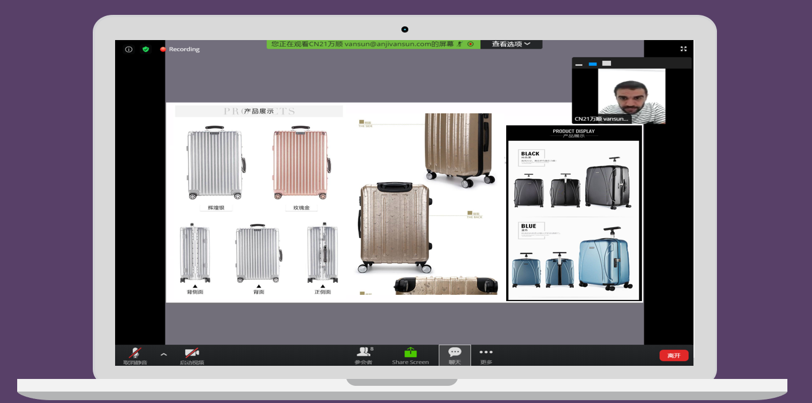Switch the video panel to the blue thumbnail view
This screenshot has height=403, width=812.
(x=593, y=64)
